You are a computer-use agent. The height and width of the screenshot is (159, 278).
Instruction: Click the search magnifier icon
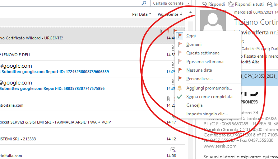(144, 3)
